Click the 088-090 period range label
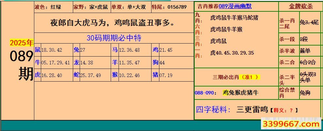 pos(205,93)
